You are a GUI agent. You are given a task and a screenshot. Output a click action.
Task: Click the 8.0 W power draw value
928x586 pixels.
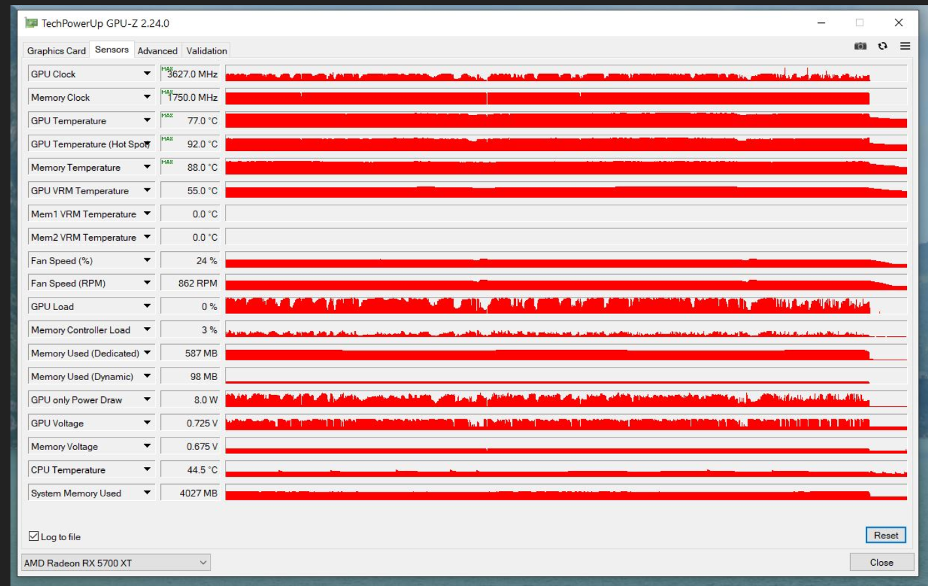pos(190,400)
